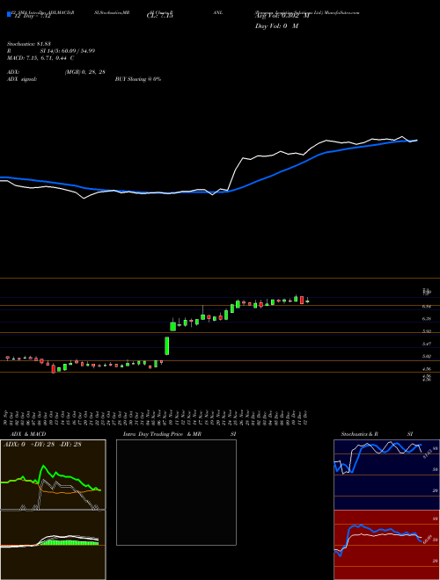Image resolution: width=440 pixels, height=580 pixels.
Task: Click the 5.93 price axis label
Action: coord(426,331)
